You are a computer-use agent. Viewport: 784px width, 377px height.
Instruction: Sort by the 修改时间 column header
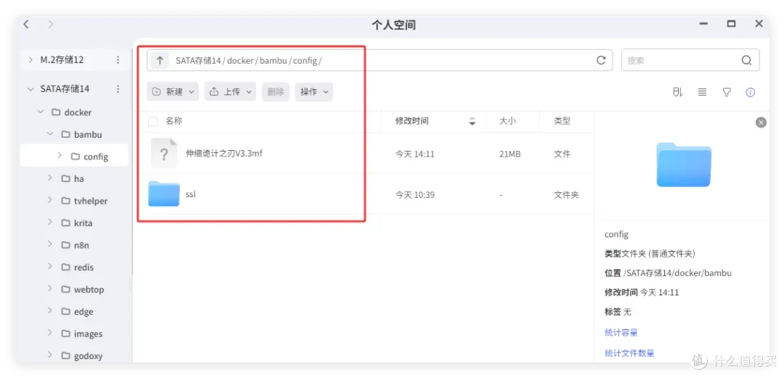click(x=412, y=121)
